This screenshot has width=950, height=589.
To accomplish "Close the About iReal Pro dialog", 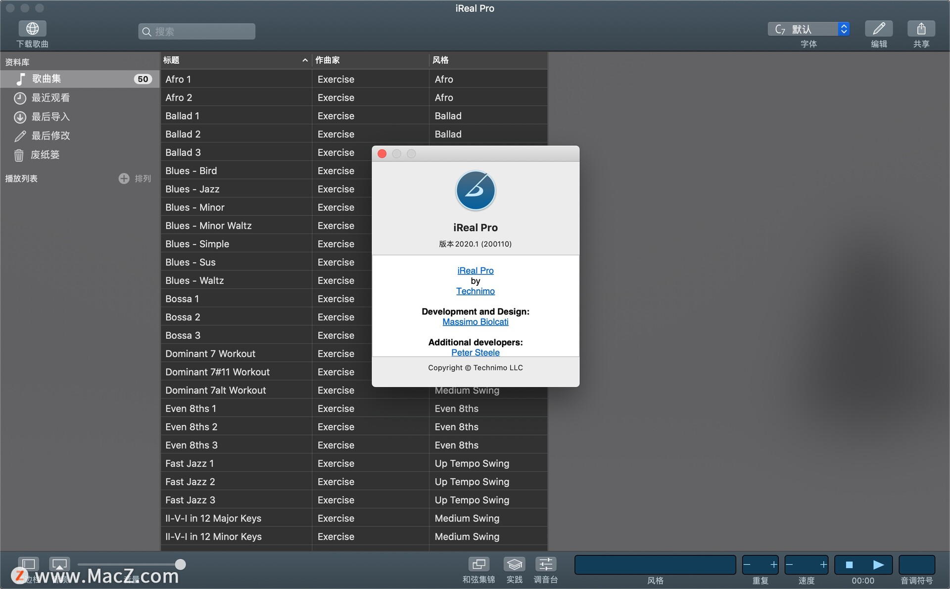I will pyautogui.click(x=382, y=154).
